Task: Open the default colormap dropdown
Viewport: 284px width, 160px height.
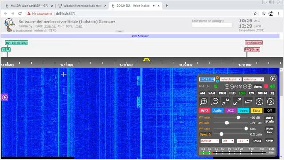Action: 209,141
